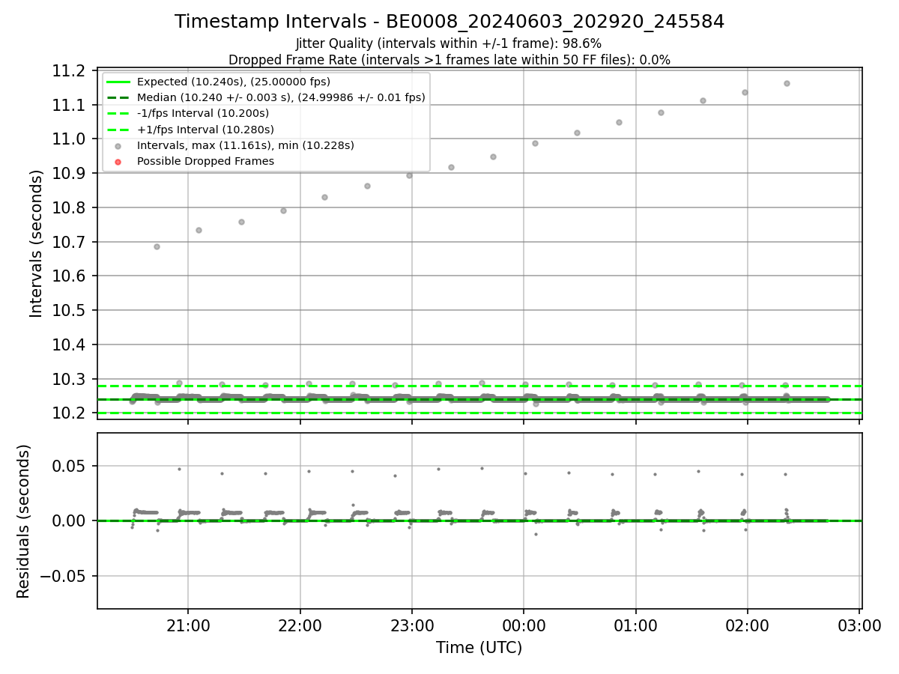
Task: Click the x-axis tick label '03:00'
Action: coord(859,625)
